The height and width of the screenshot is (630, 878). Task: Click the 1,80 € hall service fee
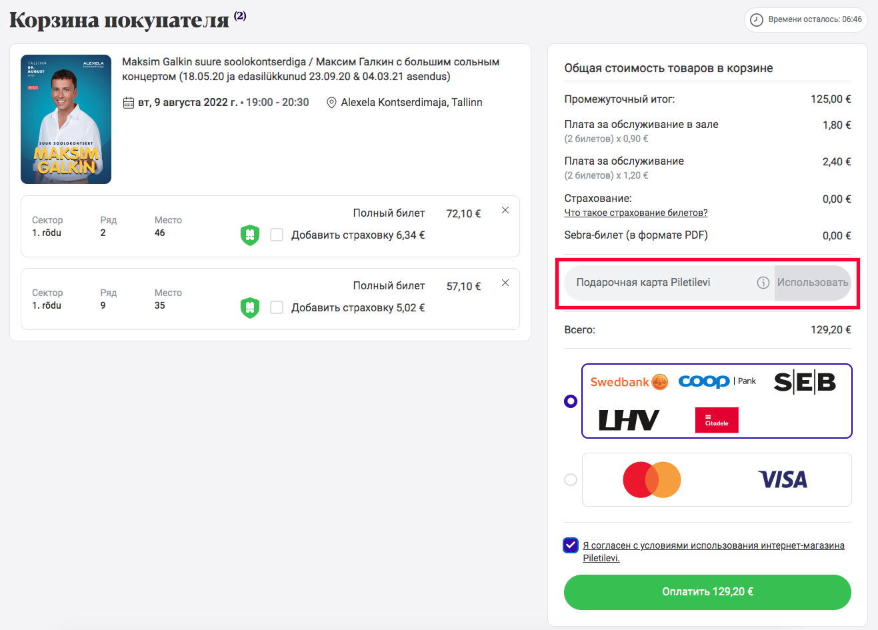point(837,125)
